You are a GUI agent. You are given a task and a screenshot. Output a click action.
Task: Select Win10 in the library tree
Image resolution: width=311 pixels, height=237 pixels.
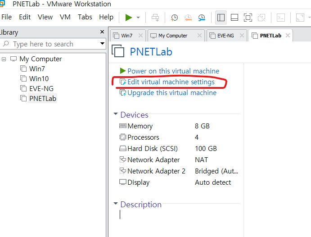[x=39, y=79]
